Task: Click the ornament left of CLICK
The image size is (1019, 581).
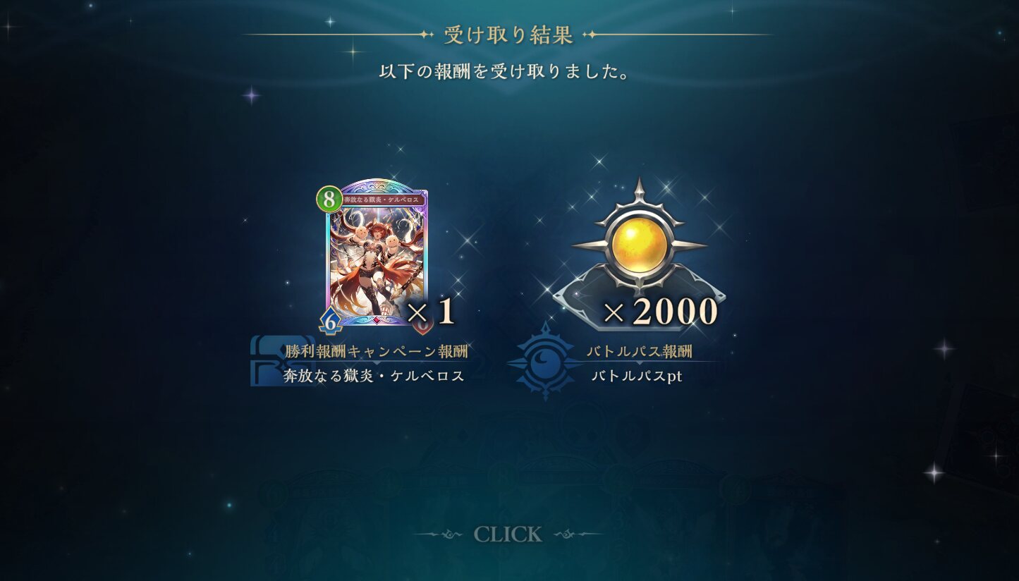Action: [x=441, y=534]
